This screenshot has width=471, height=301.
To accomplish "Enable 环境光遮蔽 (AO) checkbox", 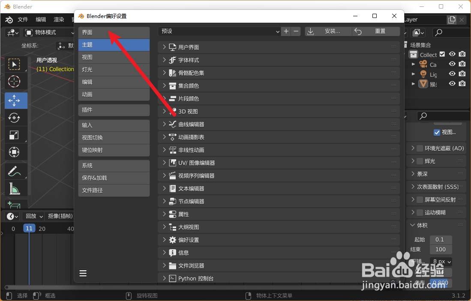I will 420,148.
